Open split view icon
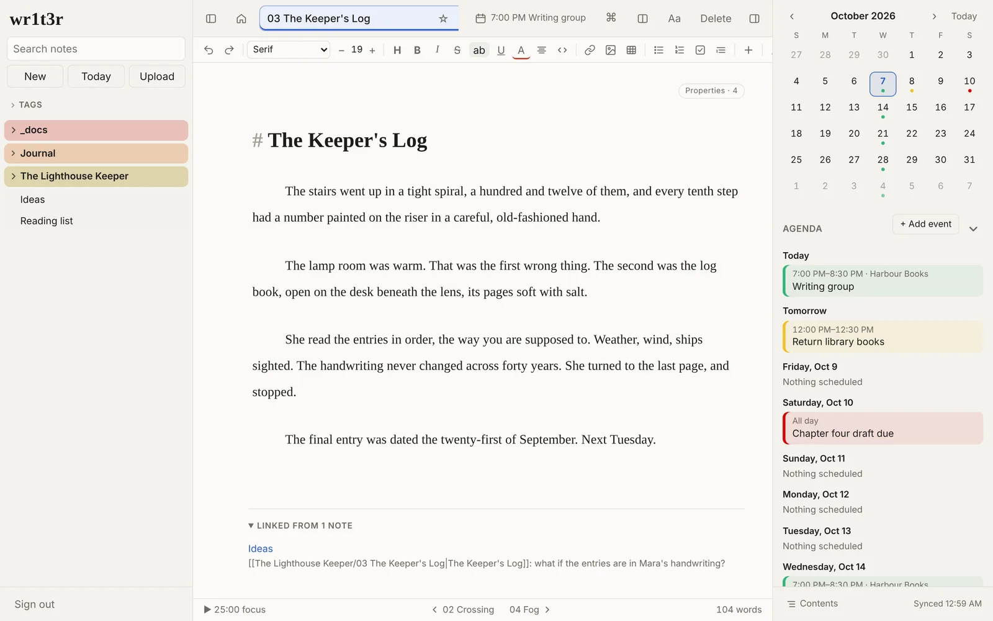The width and height of the screenshot is (993, 621). point(643,19)
